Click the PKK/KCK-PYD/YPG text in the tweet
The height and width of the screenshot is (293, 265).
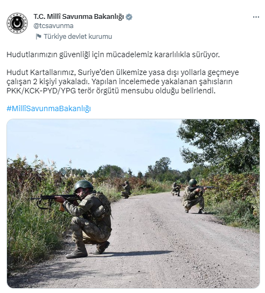(41, 91)
